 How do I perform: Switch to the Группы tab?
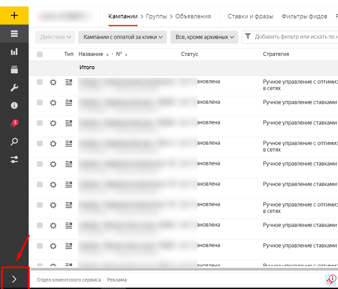(156, 16)
